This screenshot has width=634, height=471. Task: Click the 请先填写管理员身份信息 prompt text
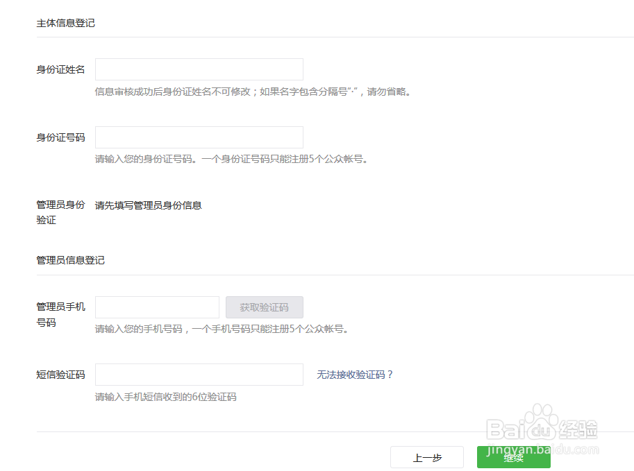(150, 205)
